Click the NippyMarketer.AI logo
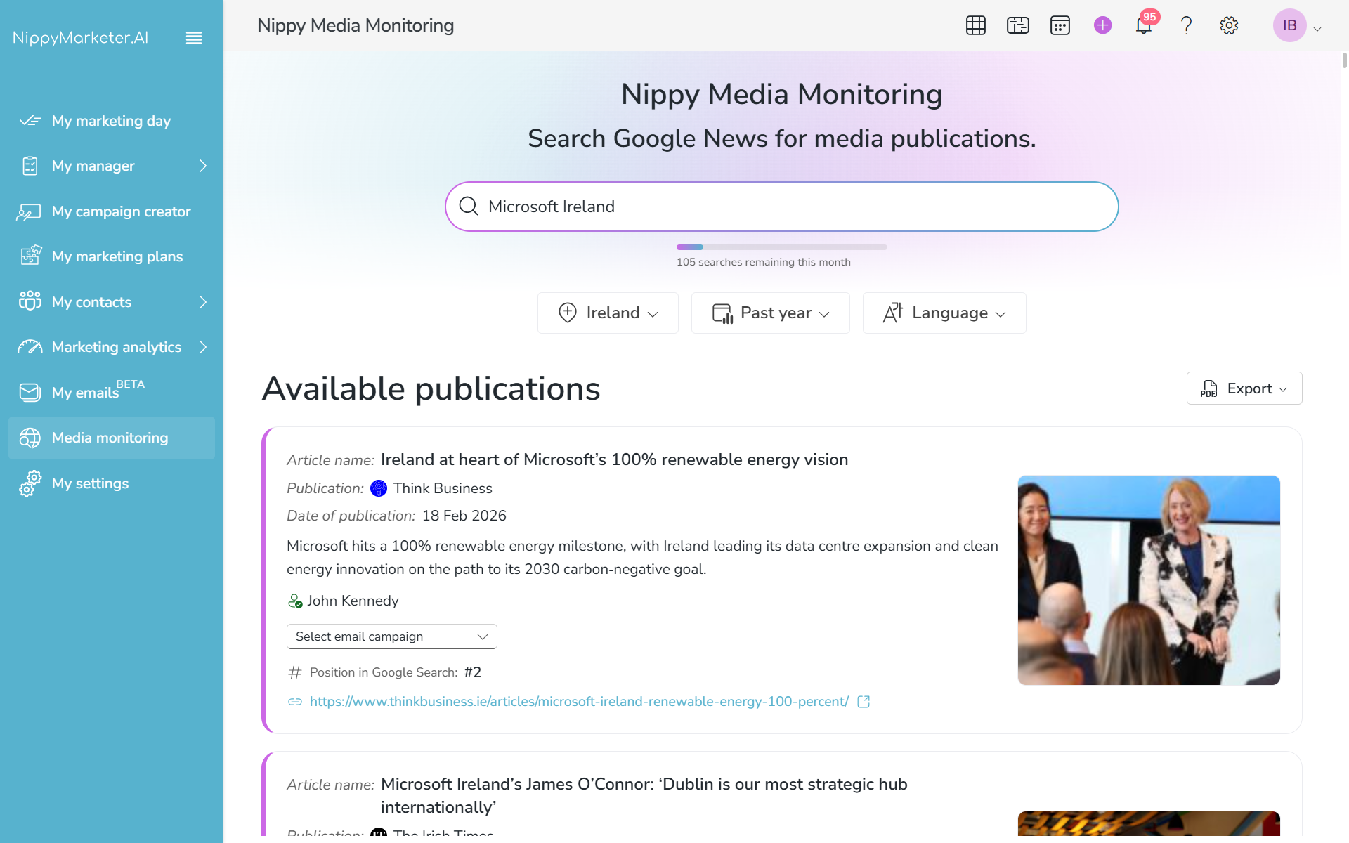Viewport: 1349px width, 843px height. pyautogui.click(x=81, y=38)
